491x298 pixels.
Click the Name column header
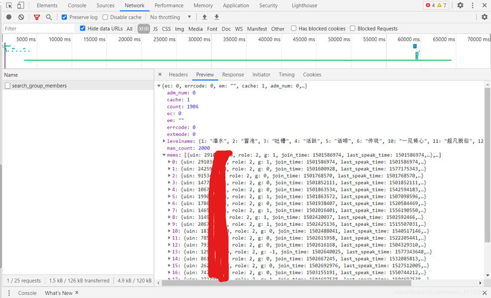78,75
